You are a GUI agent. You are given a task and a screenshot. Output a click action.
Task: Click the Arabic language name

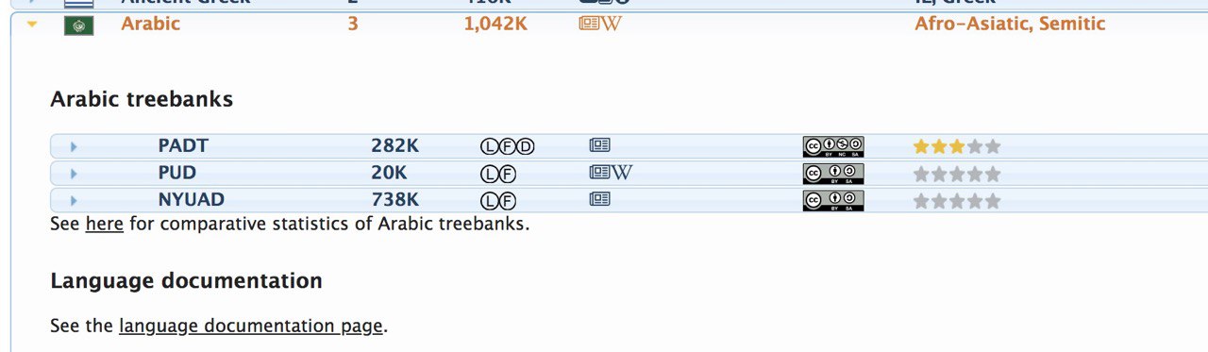150,24
